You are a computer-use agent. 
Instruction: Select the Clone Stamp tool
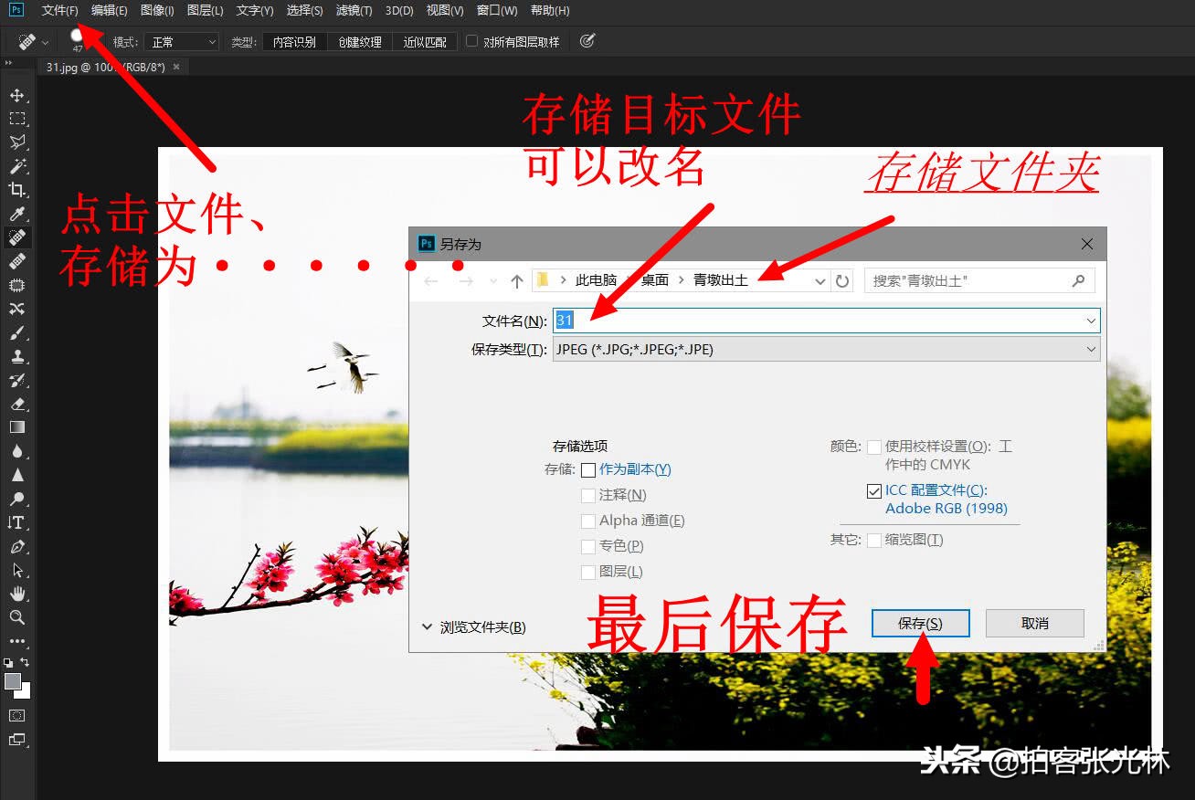point(18,356)
